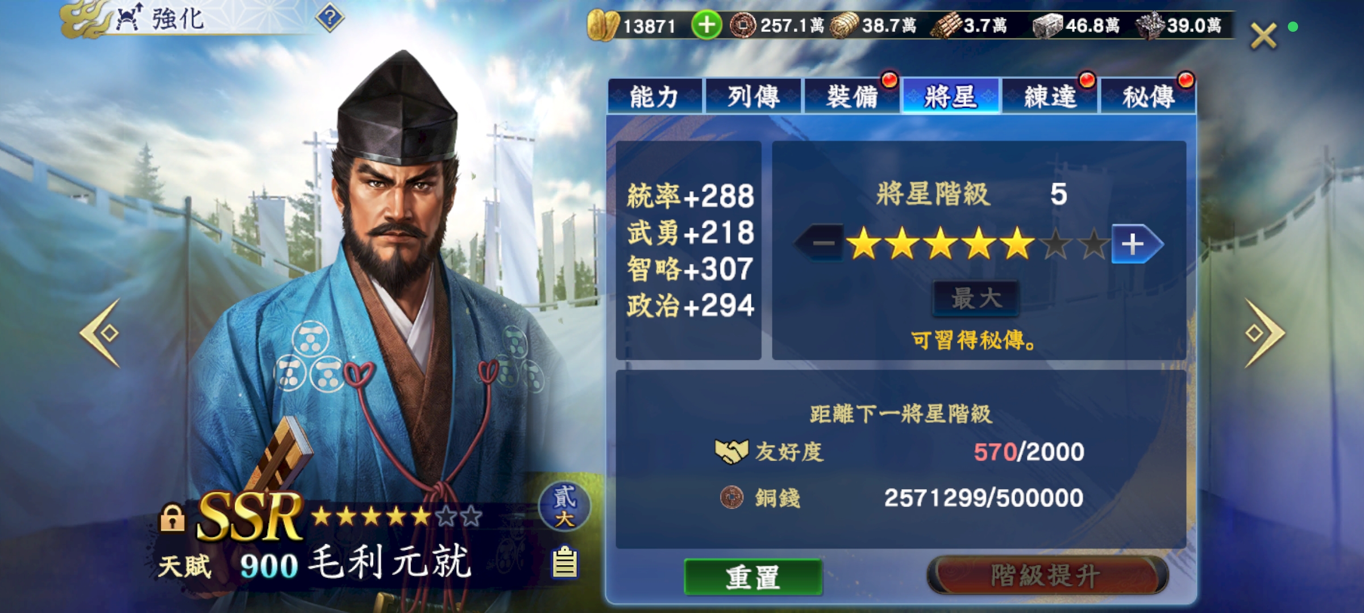1364x613 pixels.
Task: Click the 最大 max button
Action: point(976,298)
